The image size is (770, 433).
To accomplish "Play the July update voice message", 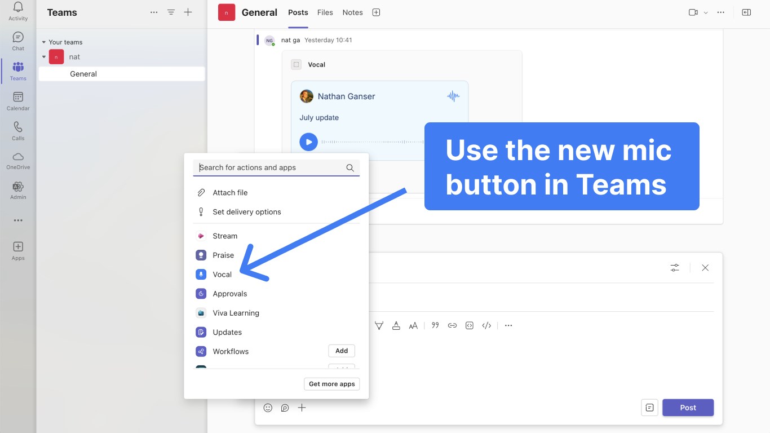I will tap(308, 142).
